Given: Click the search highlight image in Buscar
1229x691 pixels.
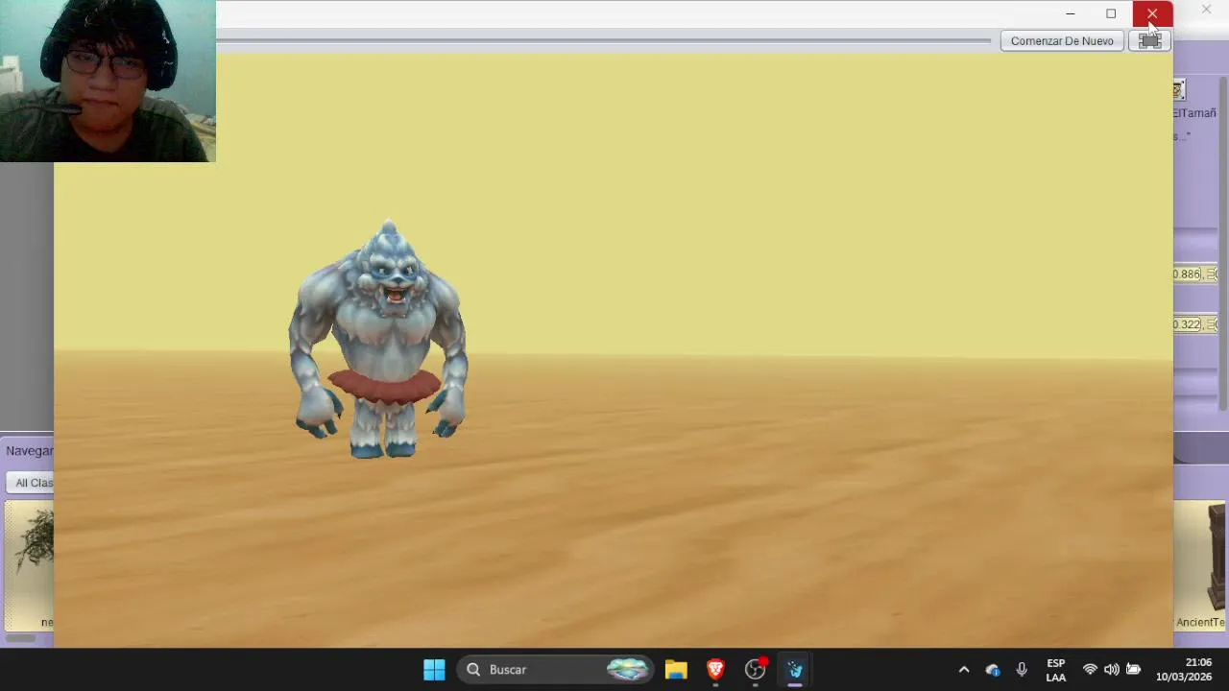Looking at the screenshot, I should (x=628, y=670).
